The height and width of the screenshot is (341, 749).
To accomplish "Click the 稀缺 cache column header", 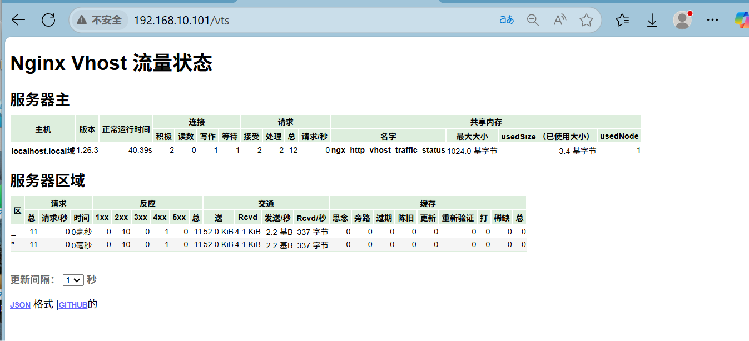I will tap(502, 218).
